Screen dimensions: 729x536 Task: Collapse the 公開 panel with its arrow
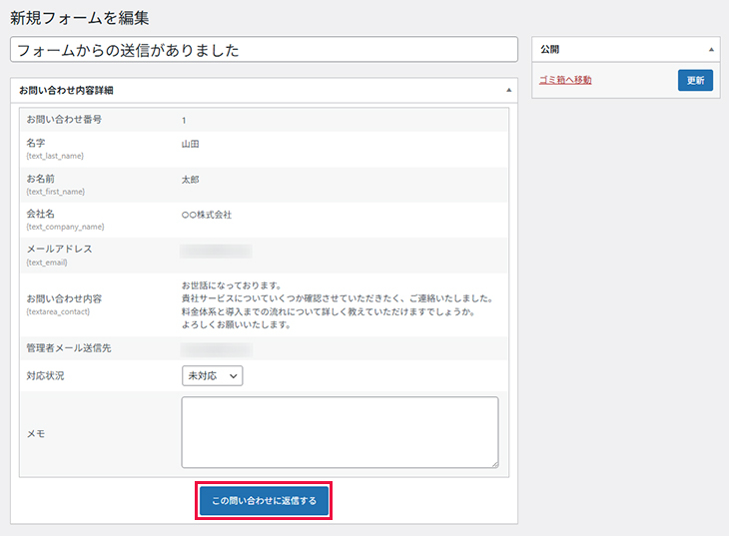[711, 49]
